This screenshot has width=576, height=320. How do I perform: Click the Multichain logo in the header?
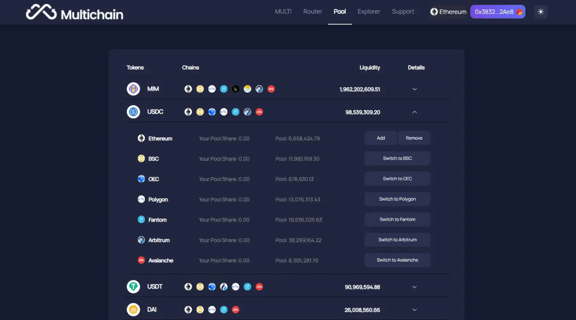[75, 12]
